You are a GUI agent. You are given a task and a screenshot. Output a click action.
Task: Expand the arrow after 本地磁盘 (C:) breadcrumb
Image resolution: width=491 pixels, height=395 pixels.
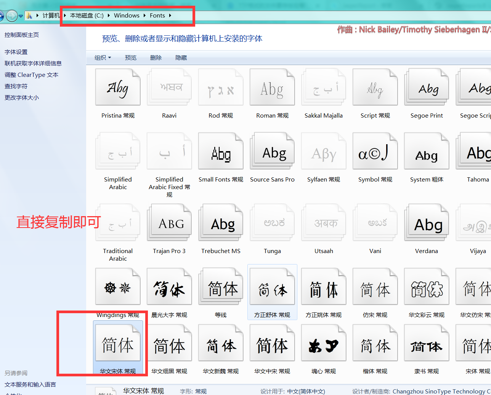(x=109, y=16)
